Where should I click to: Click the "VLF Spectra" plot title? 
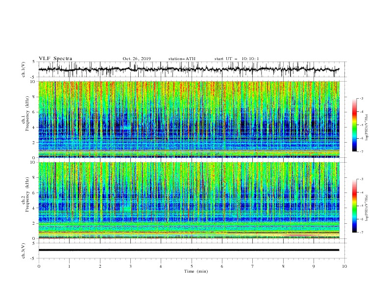(55, 59)
